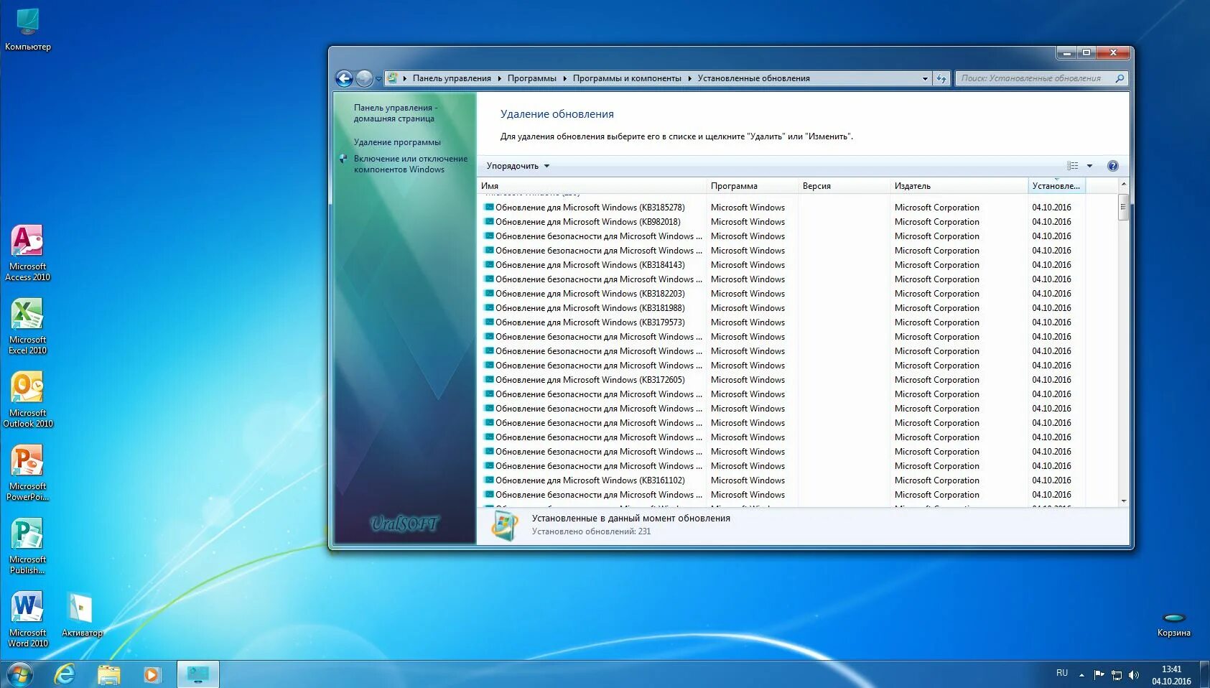Expand the arrow before Панель управления breadcrumb
Screen dimensions: 1210x688
point(404,78)
